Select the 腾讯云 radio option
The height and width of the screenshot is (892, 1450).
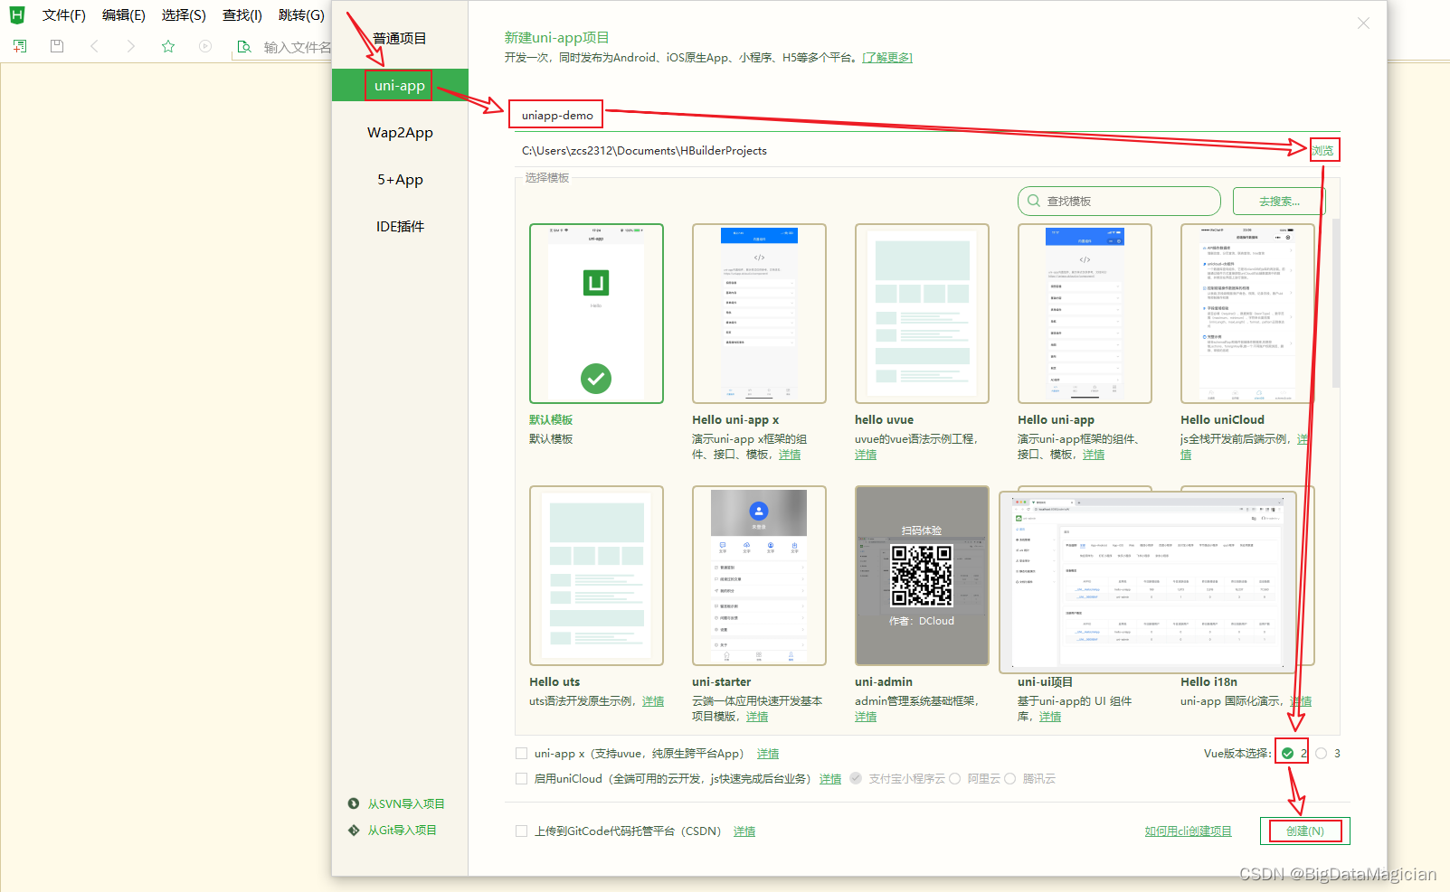[x=1009, y=778]
